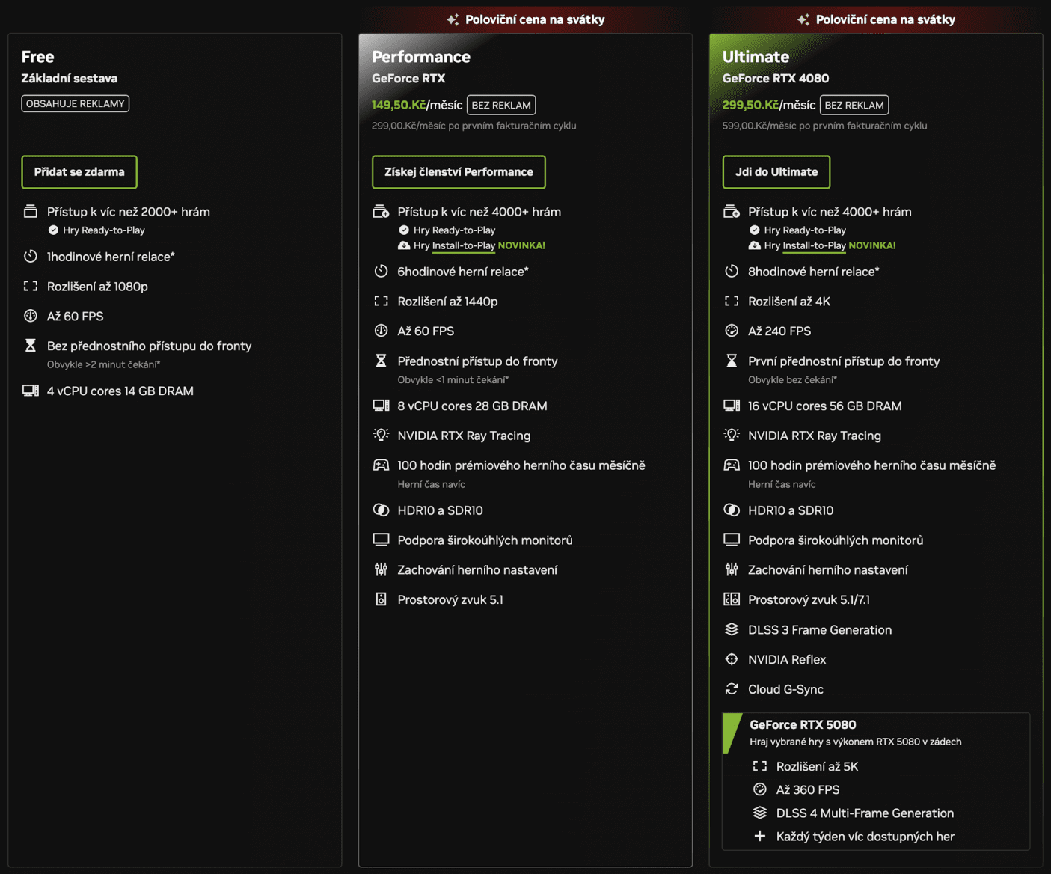Select the hourglass icon for 'Přednostní přístup do fronty'
This screenshot has width=1051, height=874.
coord(382,361)
